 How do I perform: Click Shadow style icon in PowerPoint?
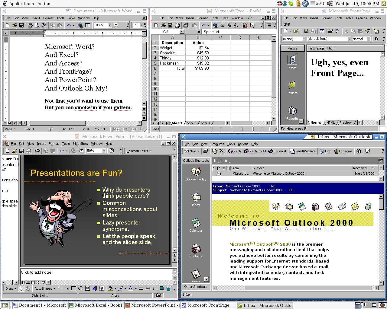click(x=162, y=288)
